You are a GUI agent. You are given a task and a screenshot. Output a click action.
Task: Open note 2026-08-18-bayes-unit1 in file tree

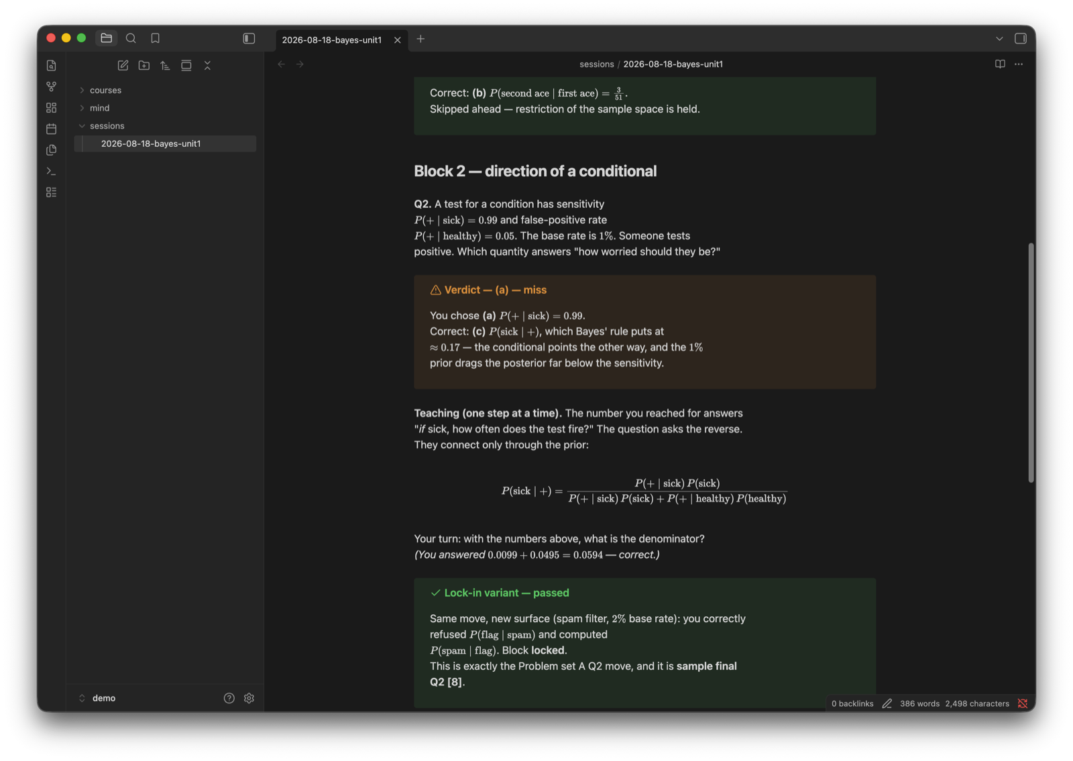coord(165,143)
